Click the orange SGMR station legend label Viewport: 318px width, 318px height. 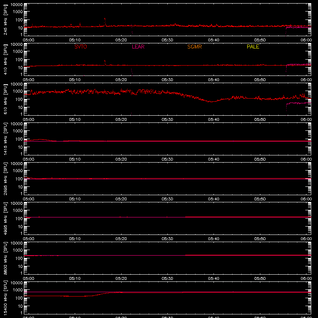(194, 47)
